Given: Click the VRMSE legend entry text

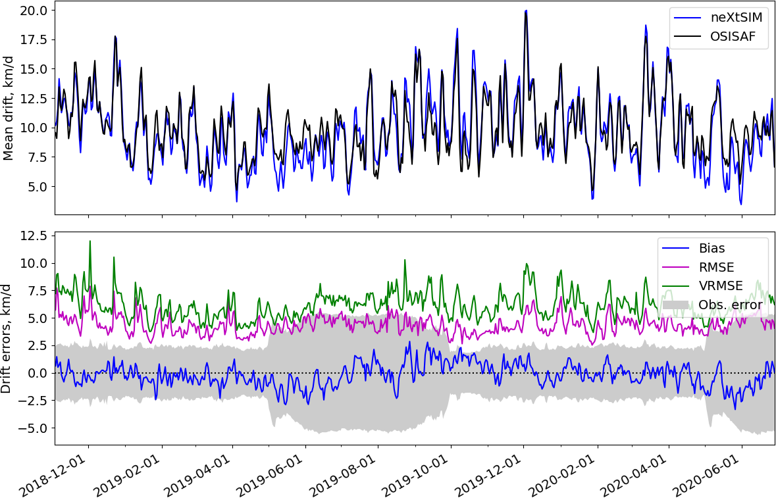Looking at the screenshot, I should point(721,286).
